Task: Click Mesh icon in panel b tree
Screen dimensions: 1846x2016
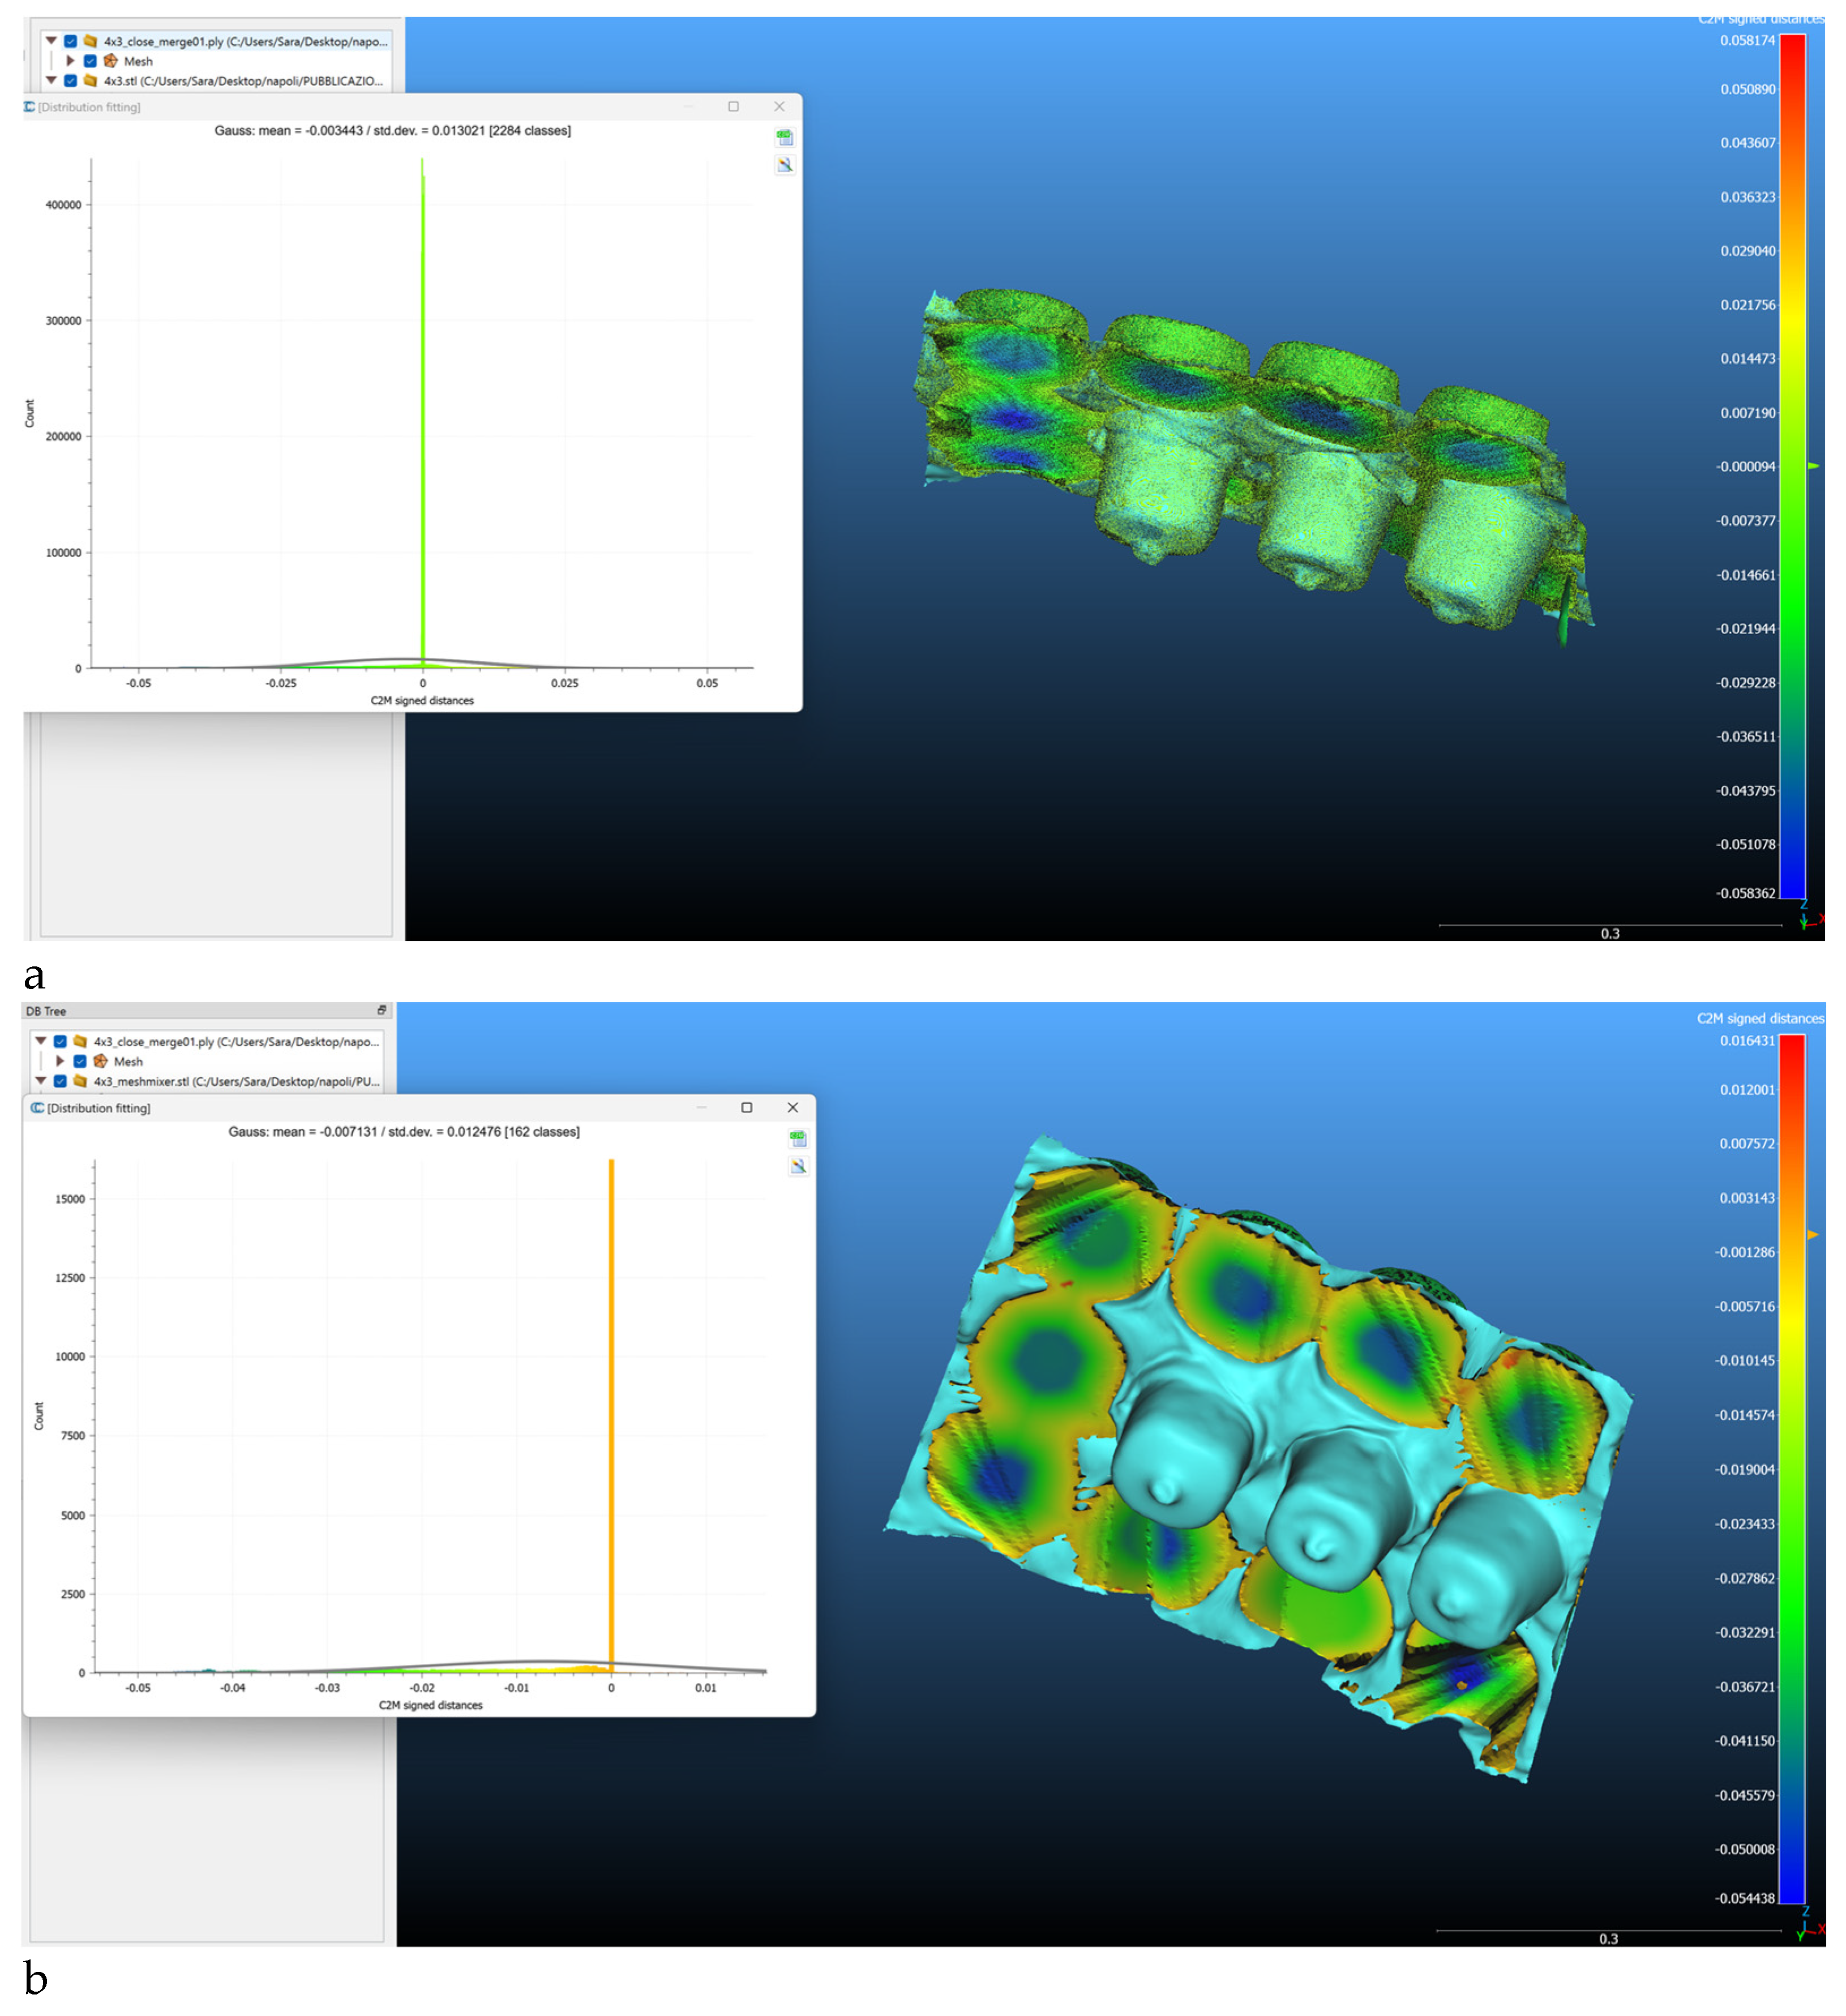Action: pyautogui.click(x=100, y=1061)
